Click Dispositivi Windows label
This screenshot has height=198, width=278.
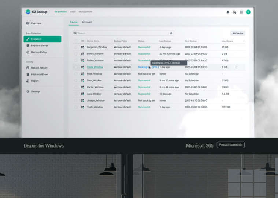tap(44, 146)
